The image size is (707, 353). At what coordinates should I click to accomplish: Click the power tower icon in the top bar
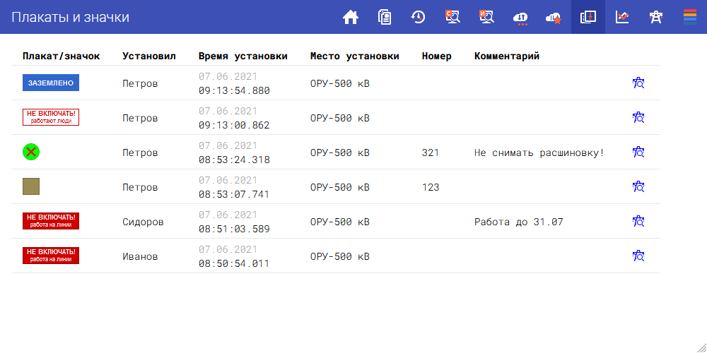656,17
